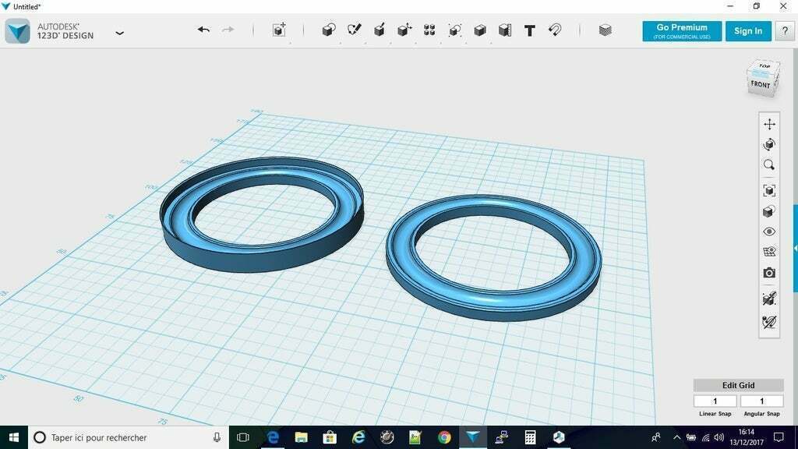Click the 'Taper ici pour rechercher' search box
This screenshot has height=449, width=798.
pos(127,437)
